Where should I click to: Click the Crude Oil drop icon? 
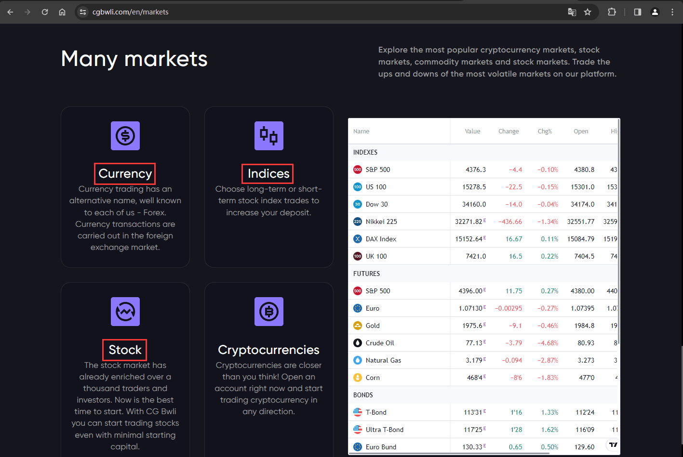pos(358,343)
